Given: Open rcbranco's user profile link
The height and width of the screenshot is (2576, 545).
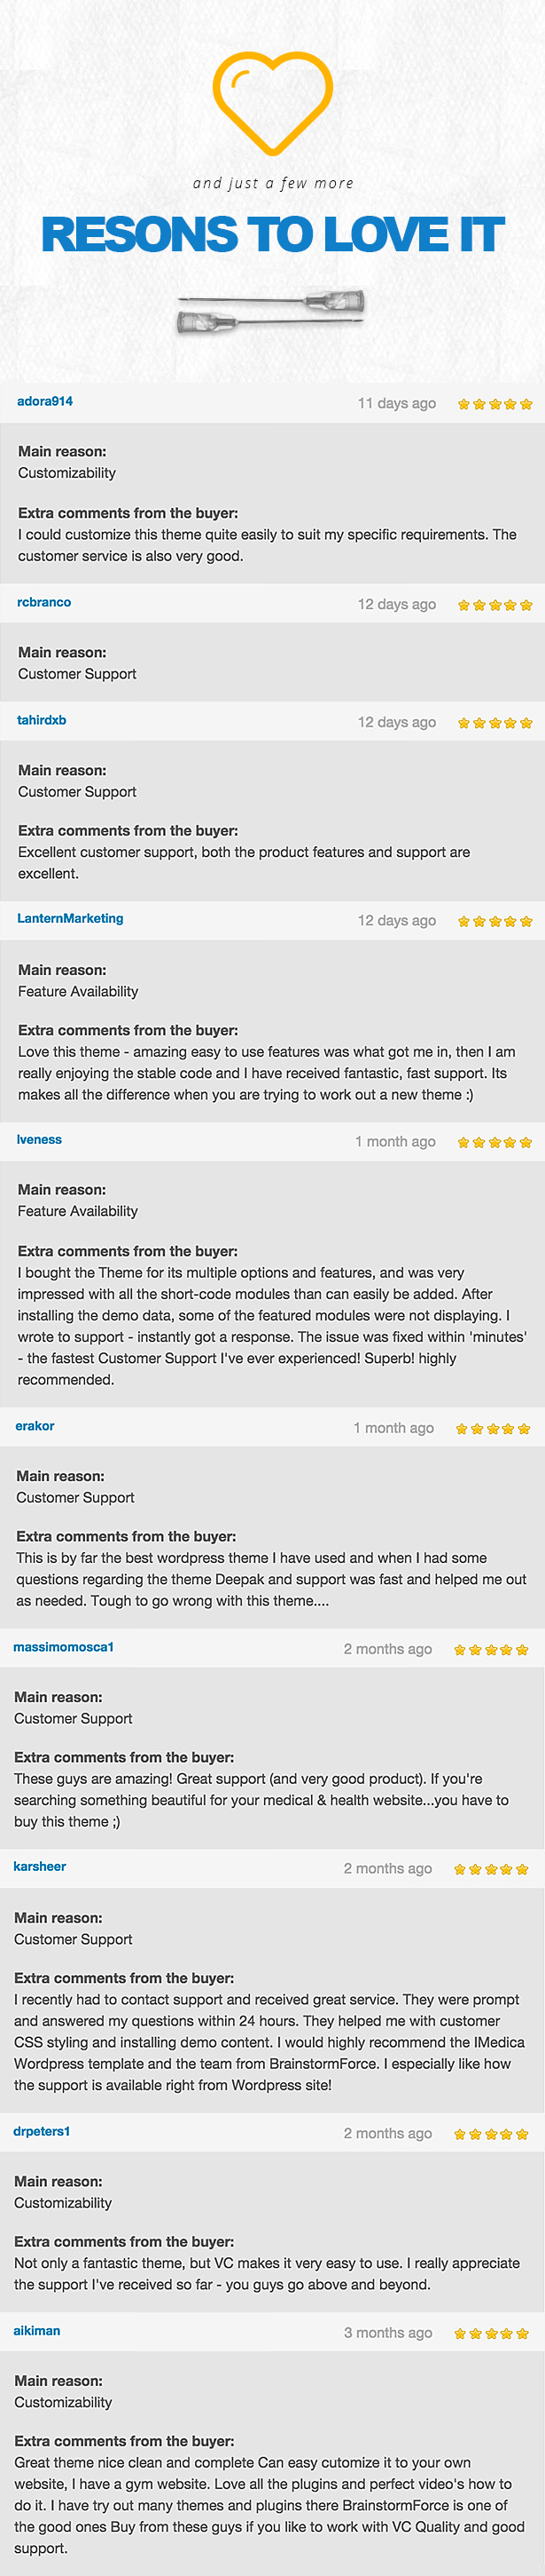Looking at the screenshot, I should pyautogui.click(x=44, y=602).
